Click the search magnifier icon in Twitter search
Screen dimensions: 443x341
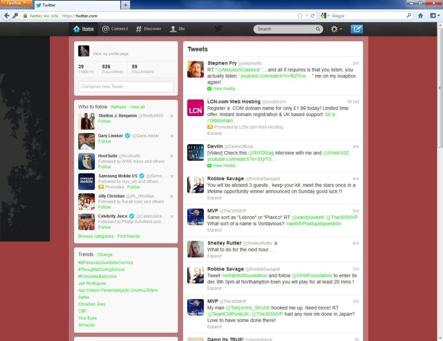pos(318,29)
